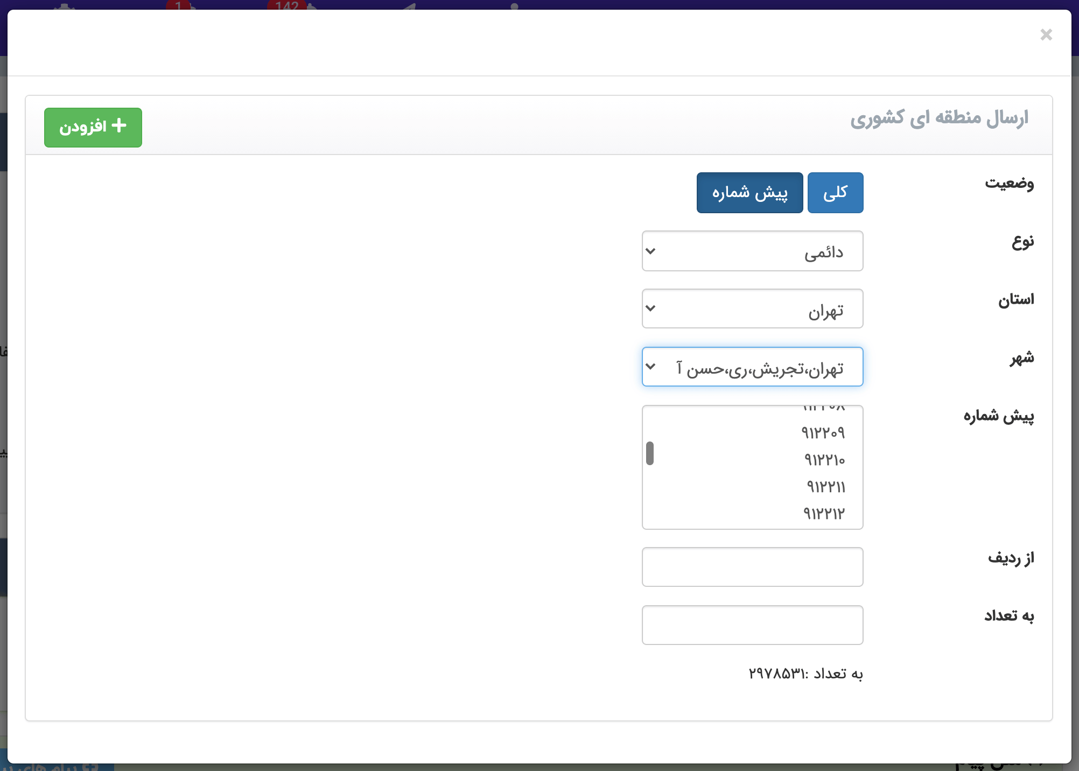Click the prefix list scrollbar thumb

(650, 453)
